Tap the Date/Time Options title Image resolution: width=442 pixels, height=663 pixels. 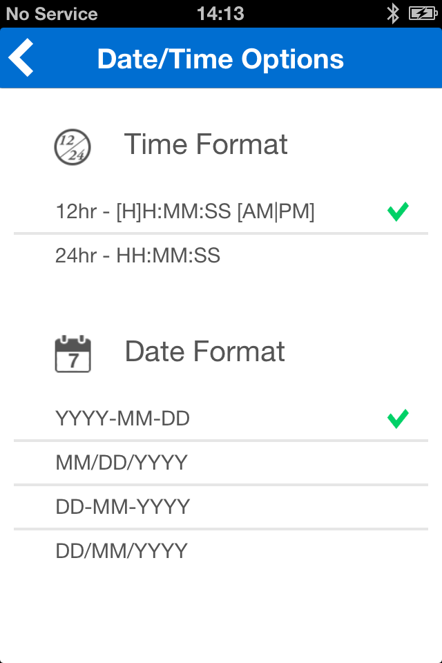point(220,59)
